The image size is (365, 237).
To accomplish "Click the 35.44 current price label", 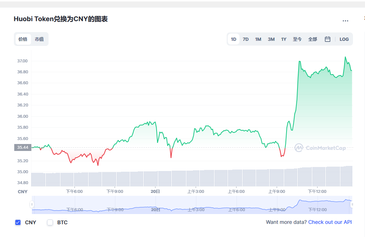I will [23, 147].
